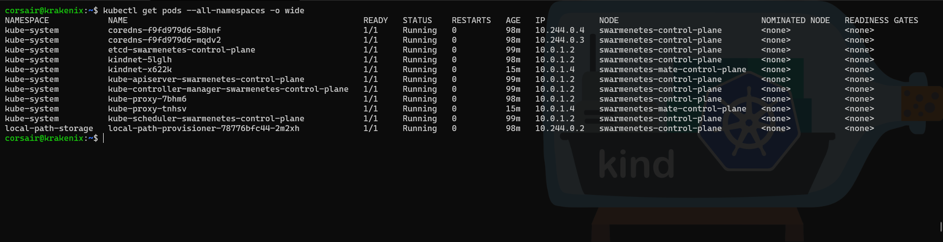Image resolution: width=943 pixels, height=242 pixels.
Task: Select pod name etcd-swarmenetes-control-plane
Action: (x=181, y=50)
